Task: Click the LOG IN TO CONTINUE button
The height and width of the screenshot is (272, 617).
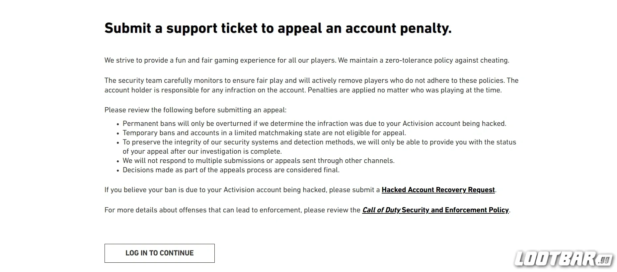Action: pyautogui.click(x=159, y=253)
